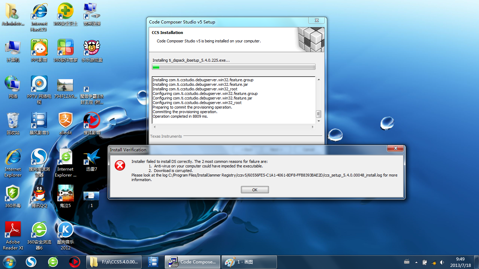Click the left arrow of the log's horizontal scrollbar

click(155, 127)
